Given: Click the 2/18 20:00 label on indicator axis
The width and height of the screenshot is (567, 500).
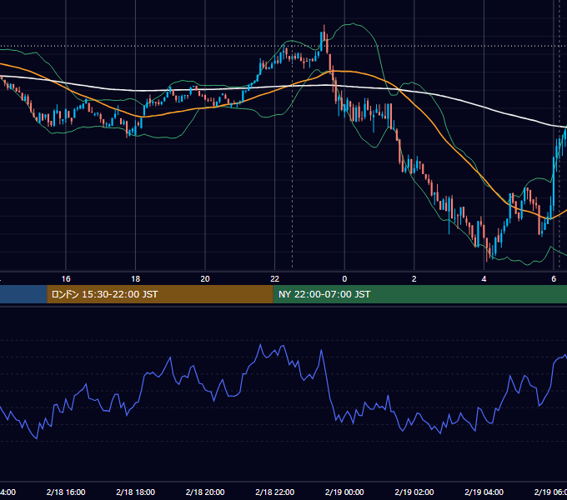Looking at the screenshot, I should coord(205,492).
